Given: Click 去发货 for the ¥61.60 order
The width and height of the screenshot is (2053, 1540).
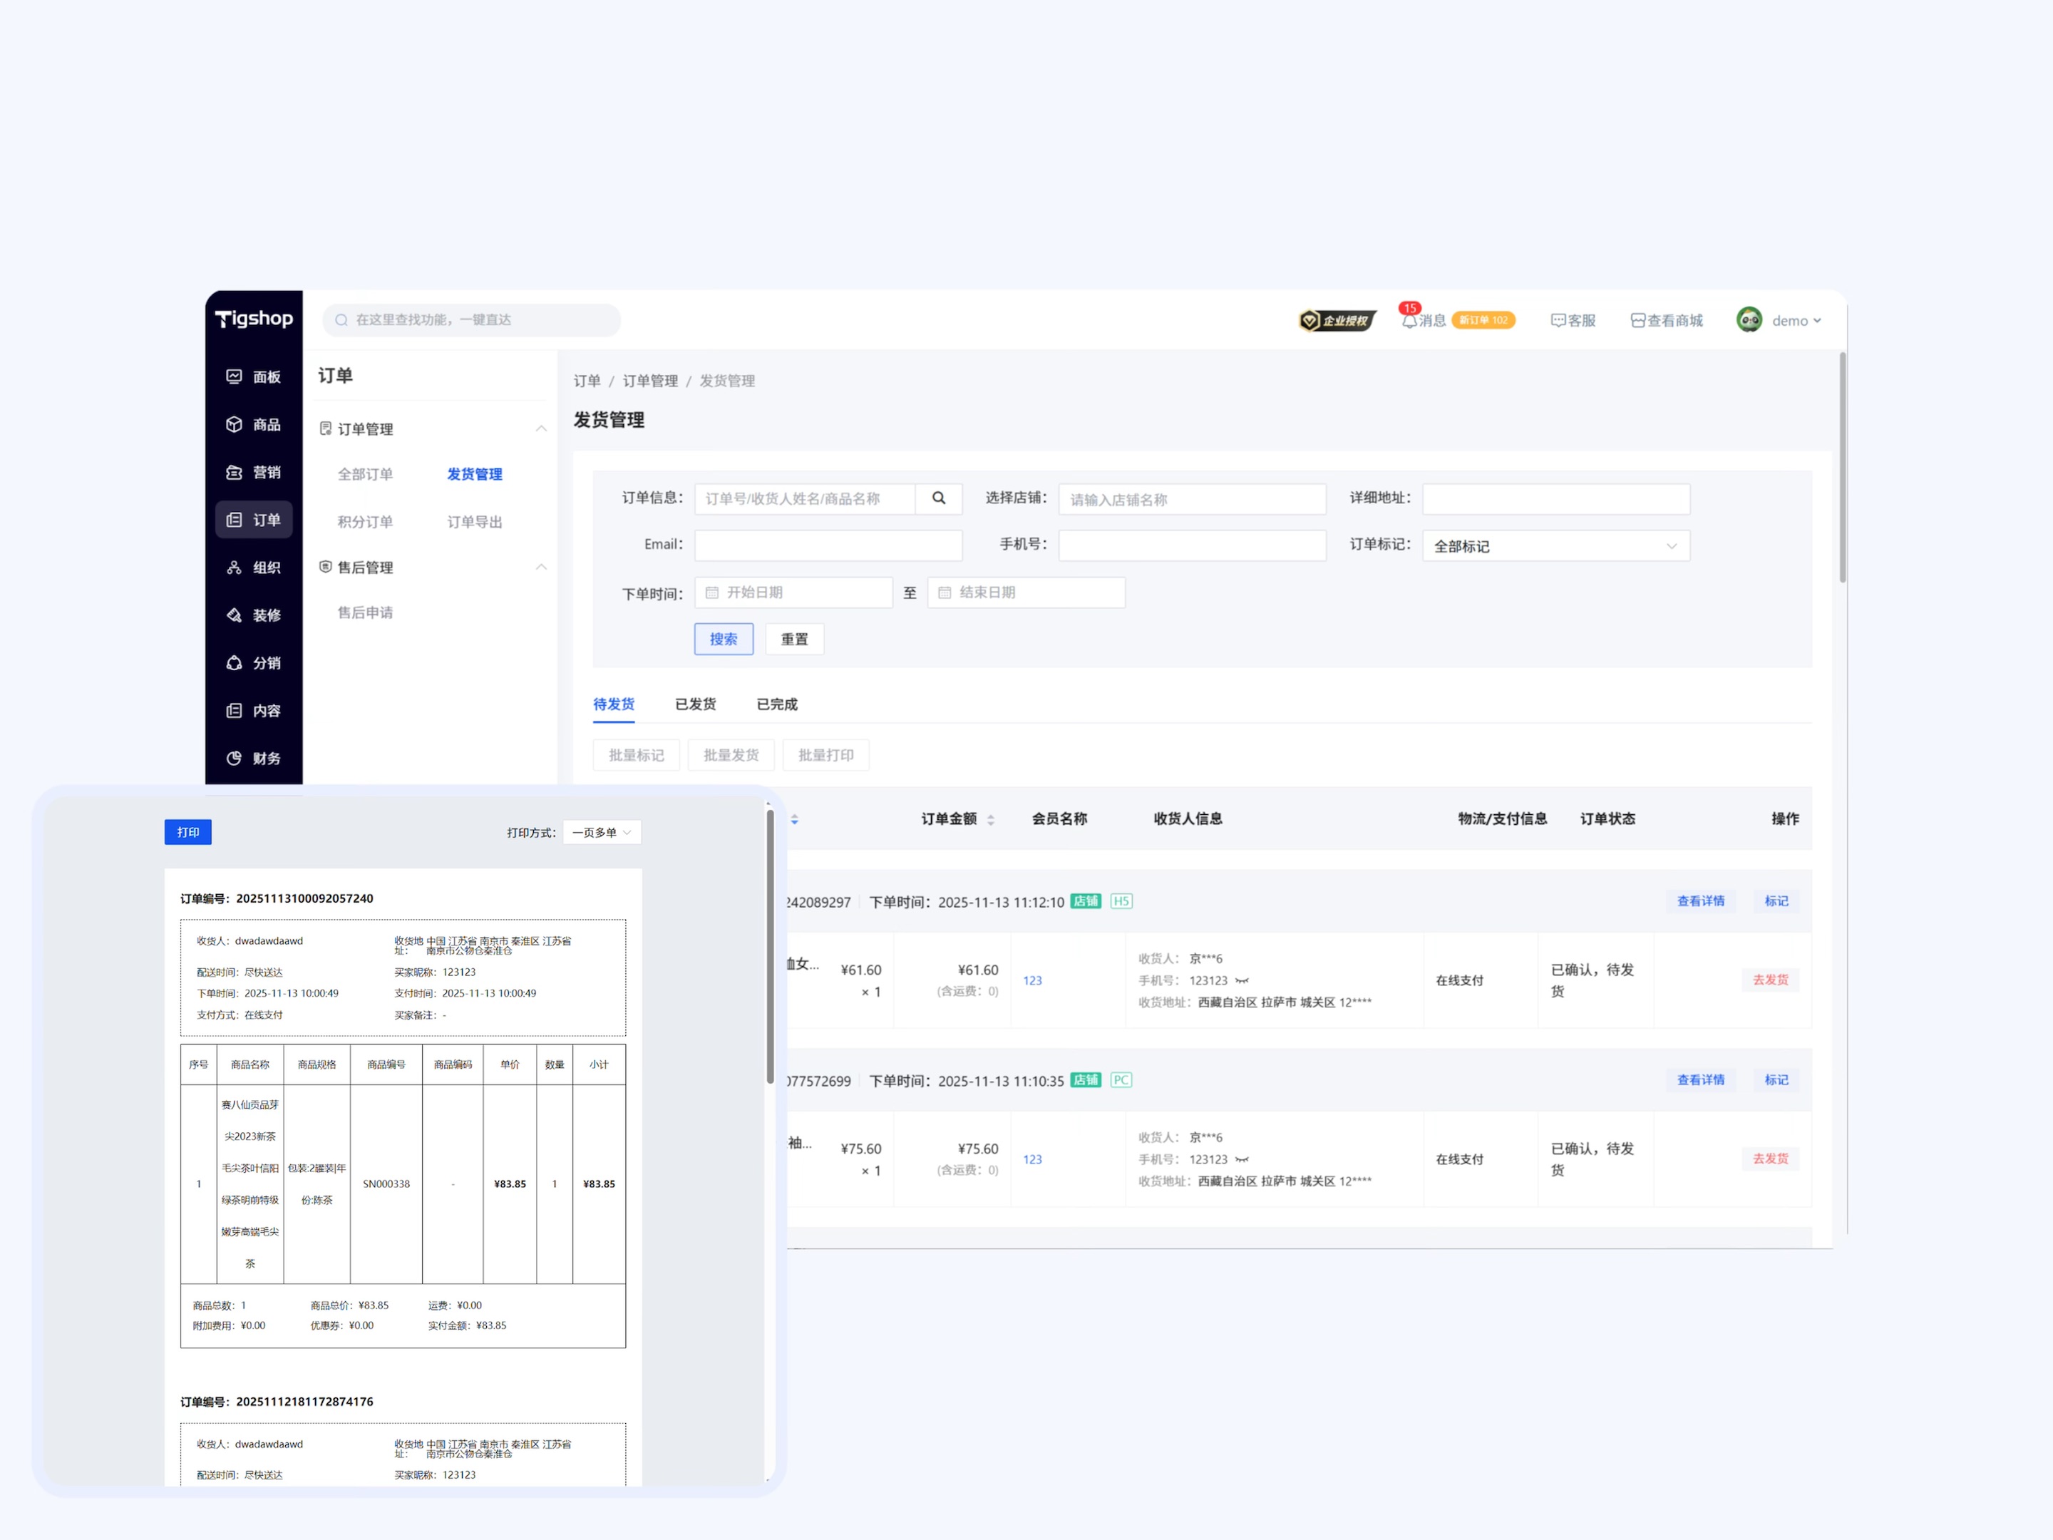Looking at the screenshot, I should (1769, 980).
